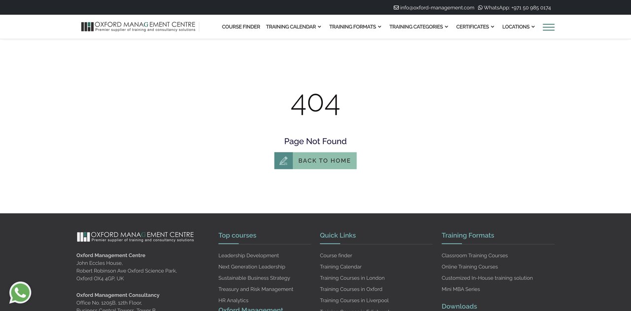Click the Oxford Management Centre header logo

[x=139, y=27]
